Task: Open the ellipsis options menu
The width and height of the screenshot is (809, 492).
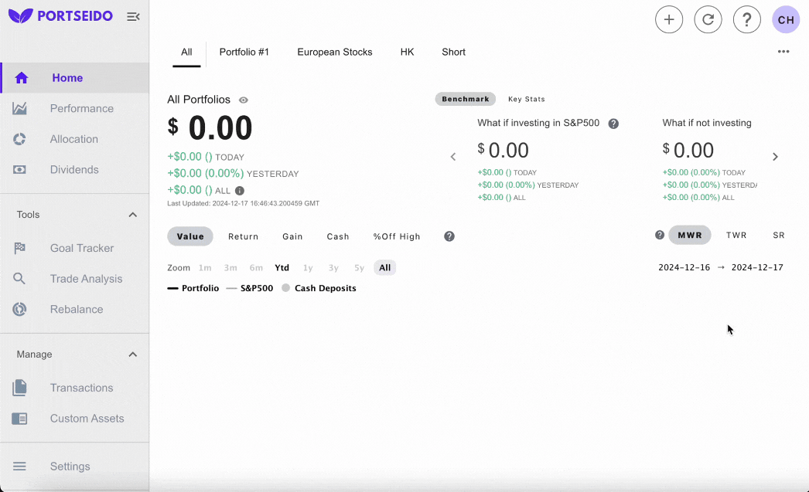Action: coord(783,51)
